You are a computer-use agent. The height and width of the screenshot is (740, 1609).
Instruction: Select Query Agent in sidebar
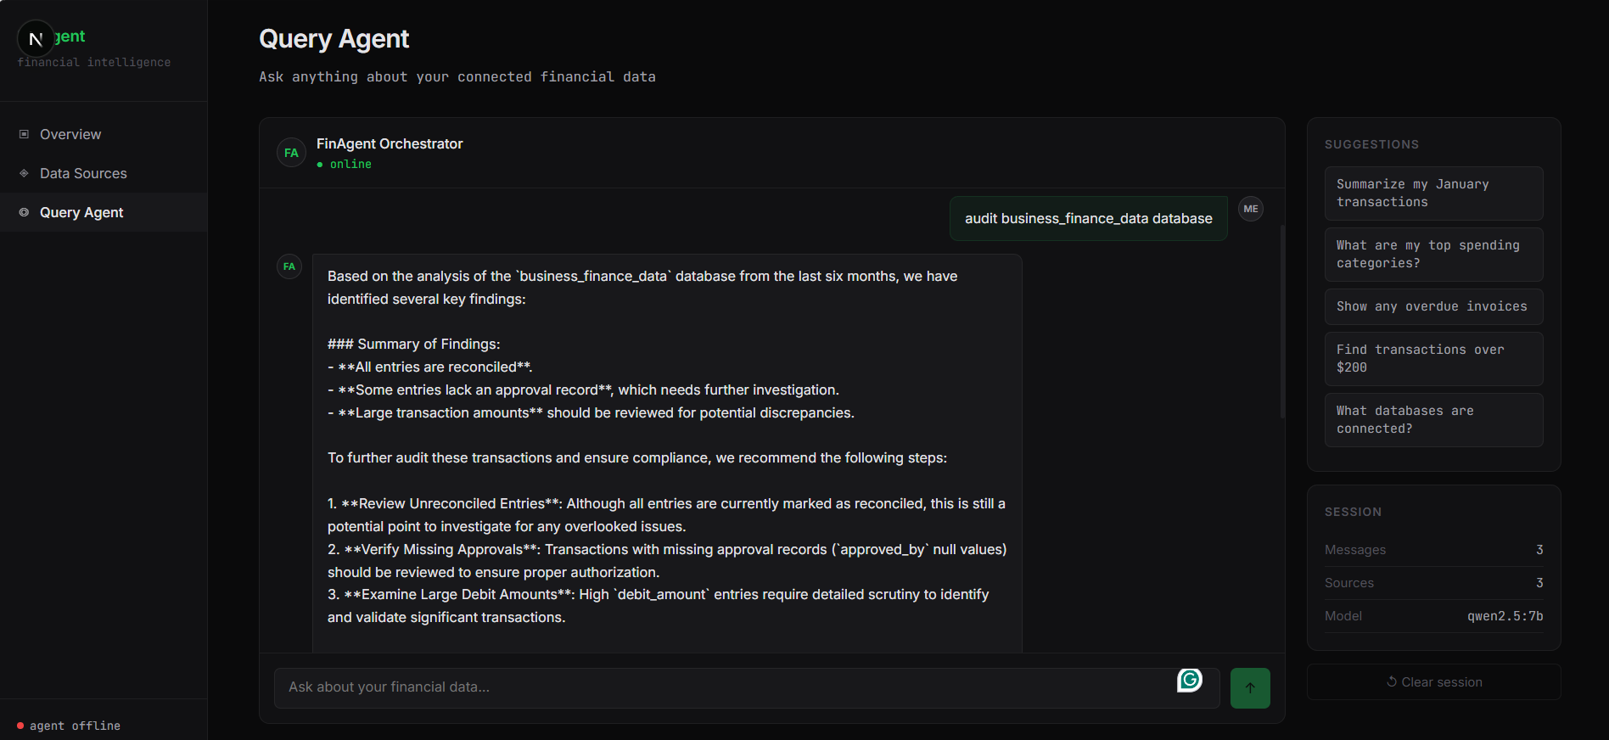coord(81,212)
